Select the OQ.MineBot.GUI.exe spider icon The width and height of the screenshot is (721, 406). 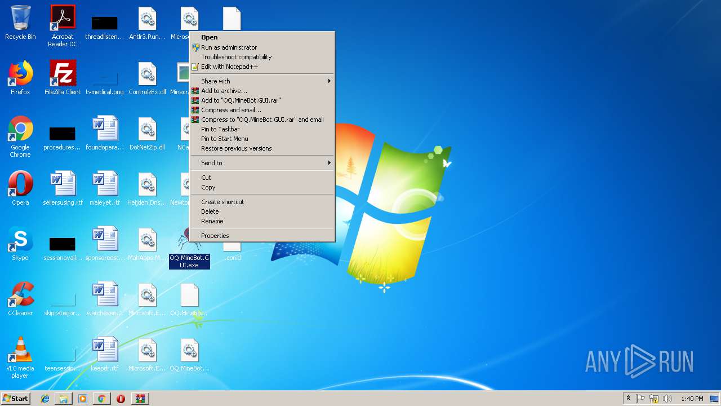pos(189,248)
